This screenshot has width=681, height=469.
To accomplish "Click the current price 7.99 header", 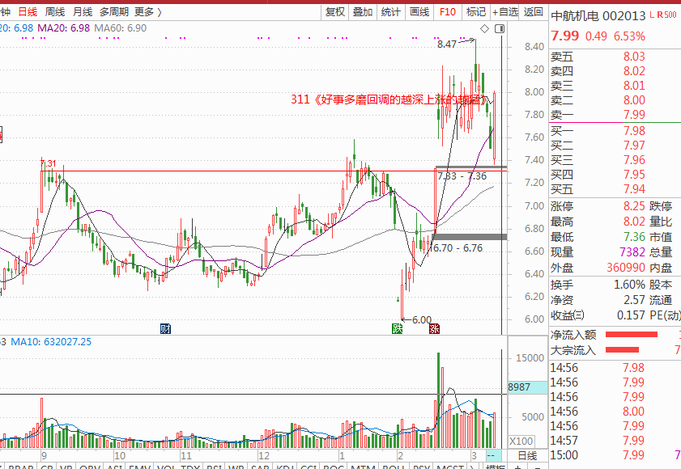I will pos(564,36).
